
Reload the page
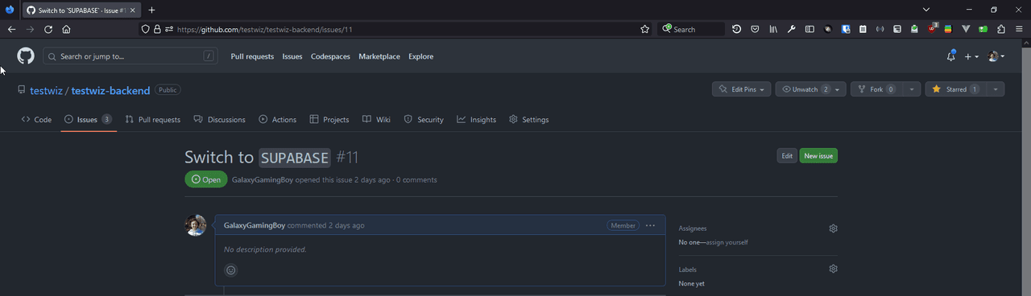coord(48,29)
